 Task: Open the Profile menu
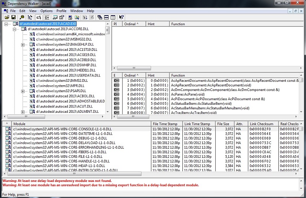point(61,11)
